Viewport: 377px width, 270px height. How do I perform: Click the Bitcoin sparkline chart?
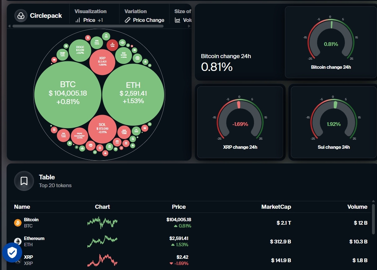(x=102, y=222)
